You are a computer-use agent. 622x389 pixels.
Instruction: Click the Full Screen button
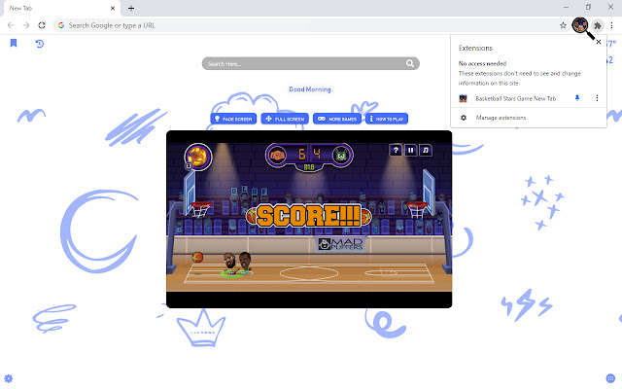point(285,119)
